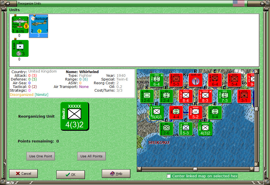Confirm with the OK button

coord(71,175)
